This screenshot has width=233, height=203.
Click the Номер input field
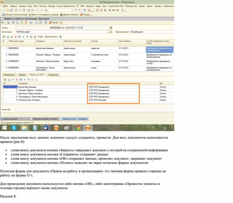39,28
